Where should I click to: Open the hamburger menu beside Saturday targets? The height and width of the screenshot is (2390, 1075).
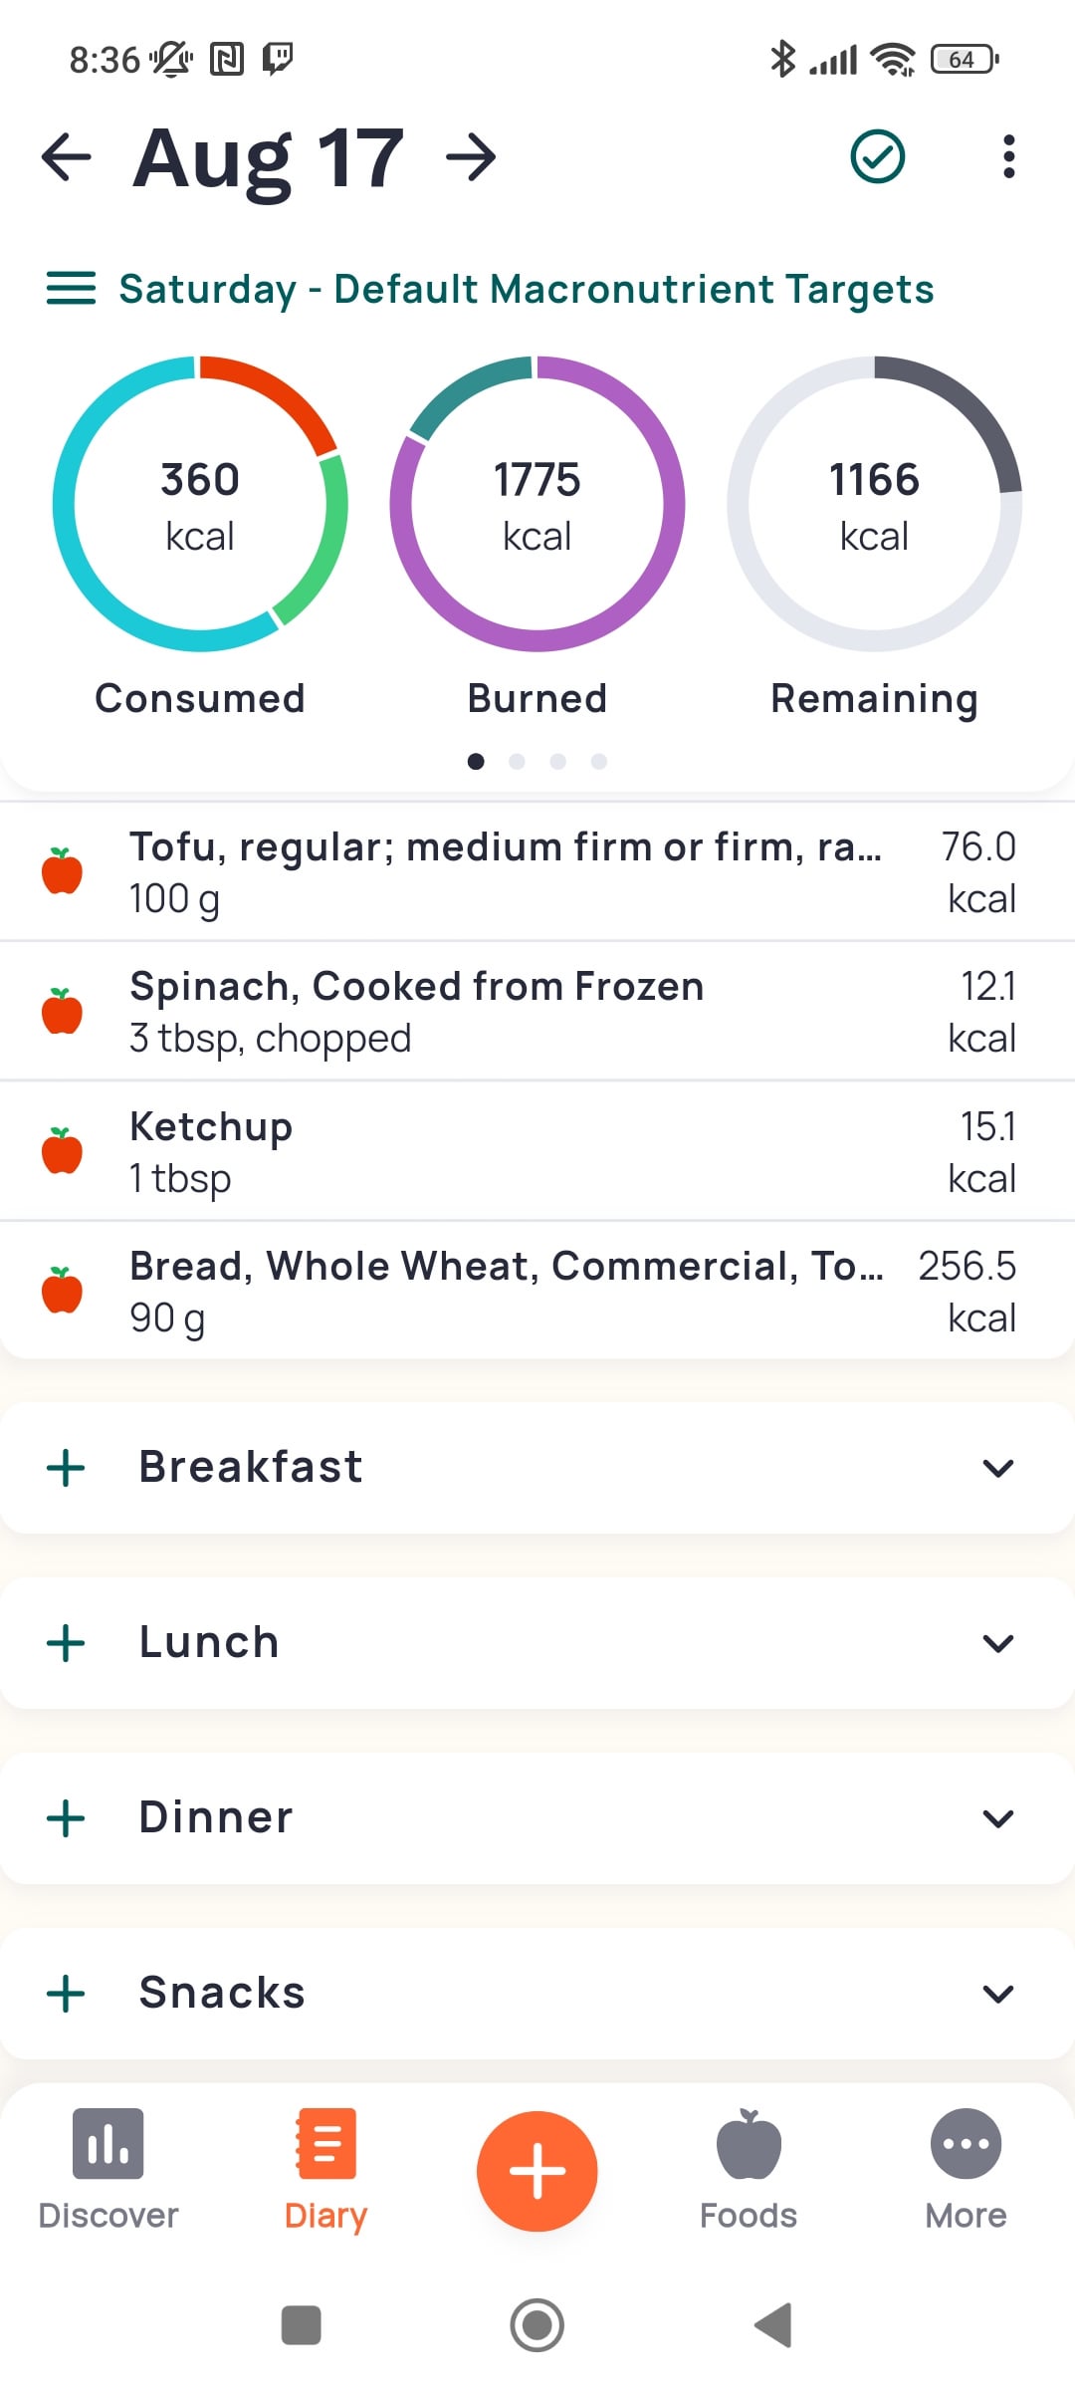(x=71, y=289)
